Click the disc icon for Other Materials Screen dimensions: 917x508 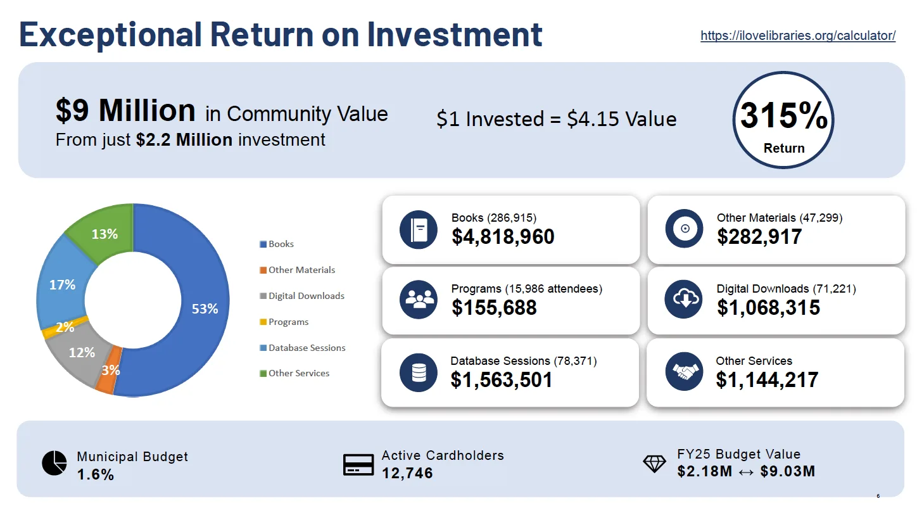click(x=684, y=228)
